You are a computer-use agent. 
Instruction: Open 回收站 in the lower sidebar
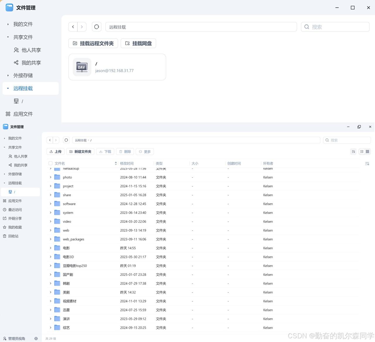pos(13,236)
